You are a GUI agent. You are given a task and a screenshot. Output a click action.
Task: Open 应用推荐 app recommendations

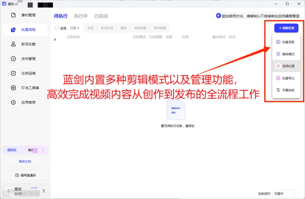click(x=25, y=102)
